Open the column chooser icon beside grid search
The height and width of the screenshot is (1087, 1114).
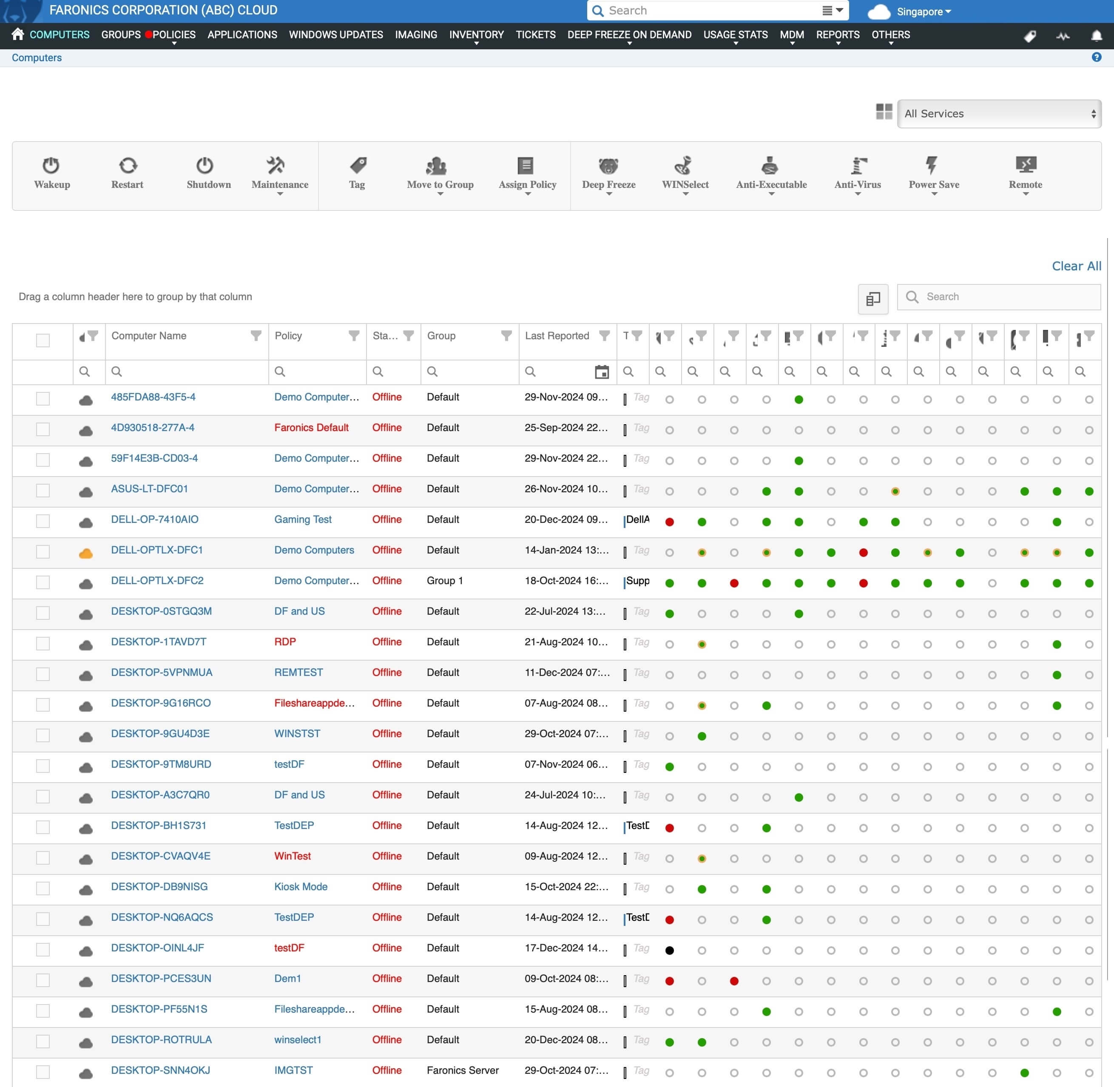[x=872, y=298]
